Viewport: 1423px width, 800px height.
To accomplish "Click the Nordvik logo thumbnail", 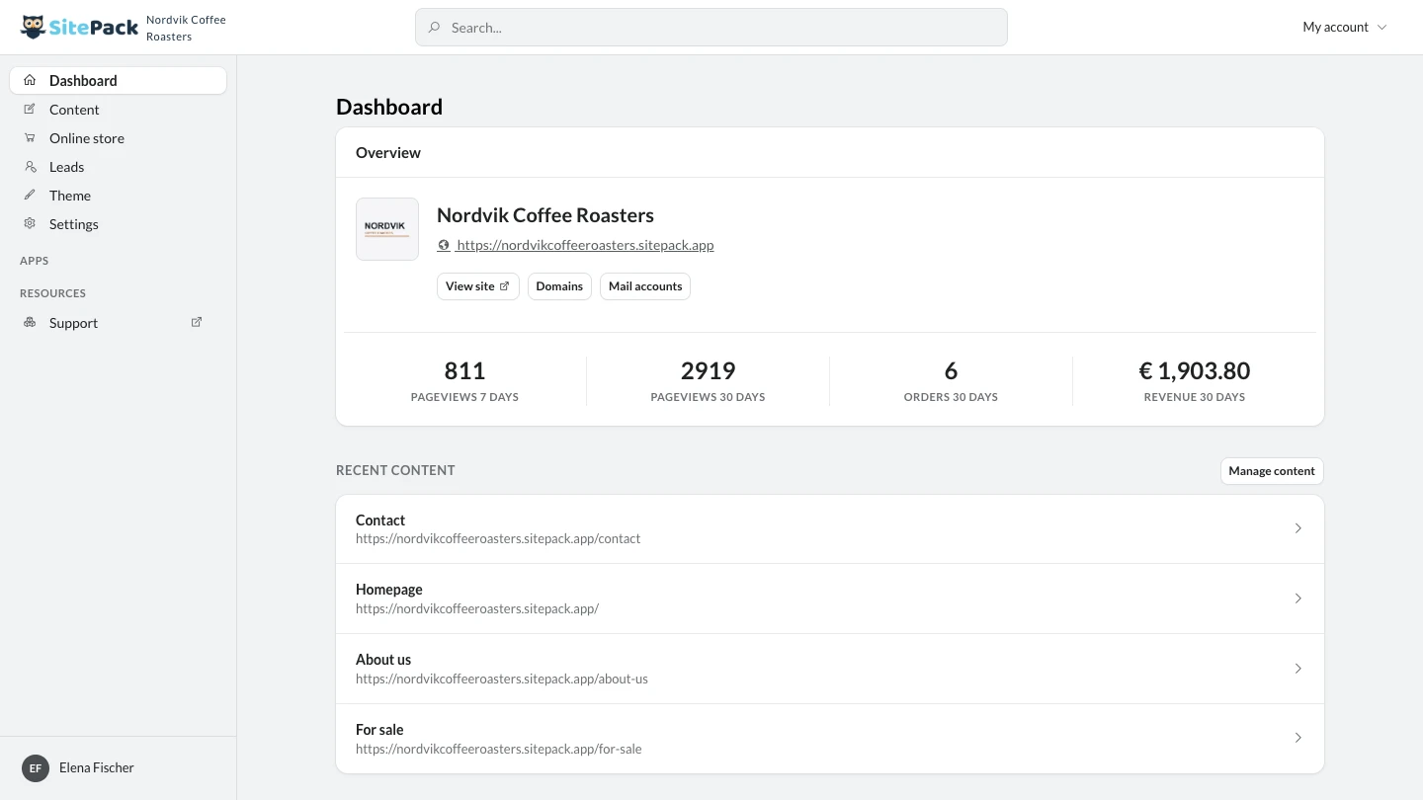I will tap(387, 229).
